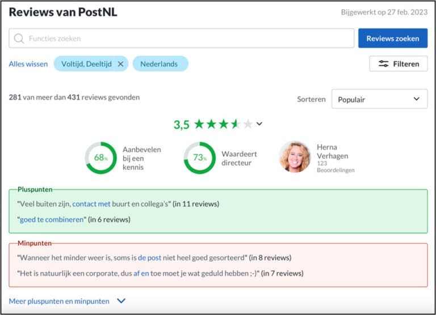
Task: Open the 'contact met' link in Pluspunten
Action: [91, 204]
